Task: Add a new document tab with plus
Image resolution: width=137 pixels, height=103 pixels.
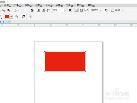Action: (x=9, y=22)
